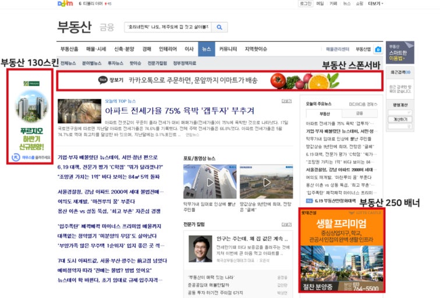Open the 매물·시세 menu item
440x298 pixels.
96,49
